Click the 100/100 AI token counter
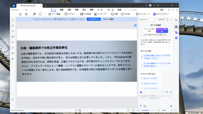Viewport: 203px width, 114px height. coord(160,20)
